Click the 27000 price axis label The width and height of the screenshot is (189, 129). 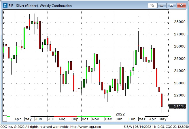click(x=180, y=34)
